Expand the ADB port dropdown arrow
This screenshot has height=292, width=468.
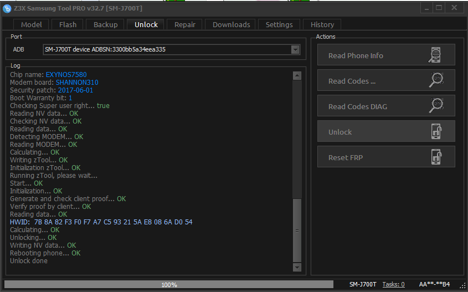pyautogui.click(x=295, y=49)
